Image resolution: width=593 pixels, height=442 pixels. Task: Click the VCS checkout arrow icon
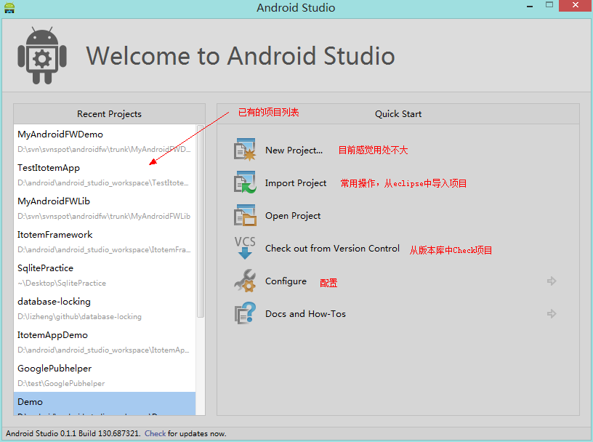(245, 248)
